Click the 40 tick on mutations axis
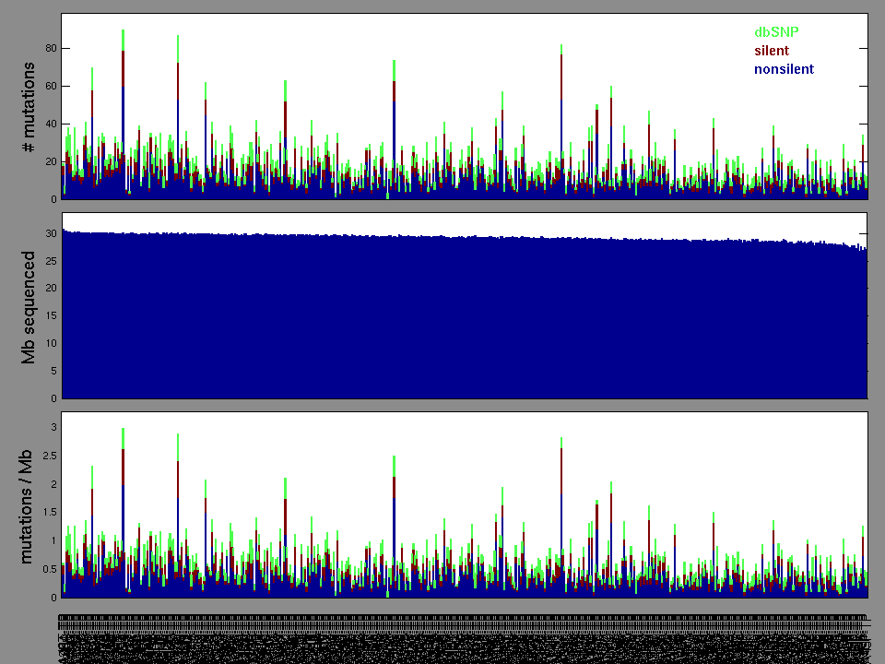Screen dimensions: 885x664 point(52,124)
